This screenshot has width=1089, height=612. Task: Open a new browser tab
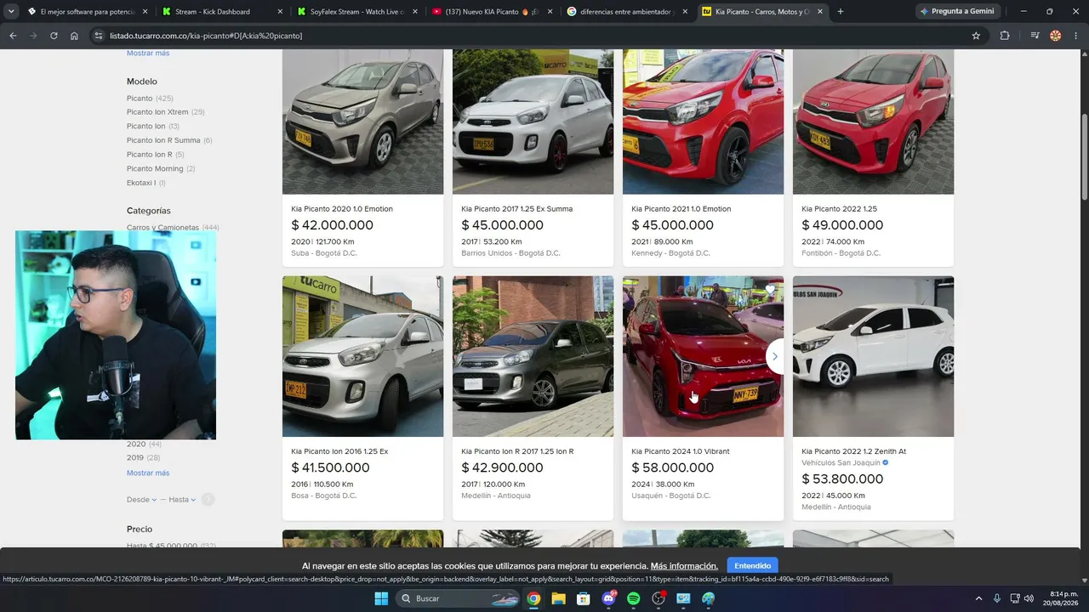point(841,12)
